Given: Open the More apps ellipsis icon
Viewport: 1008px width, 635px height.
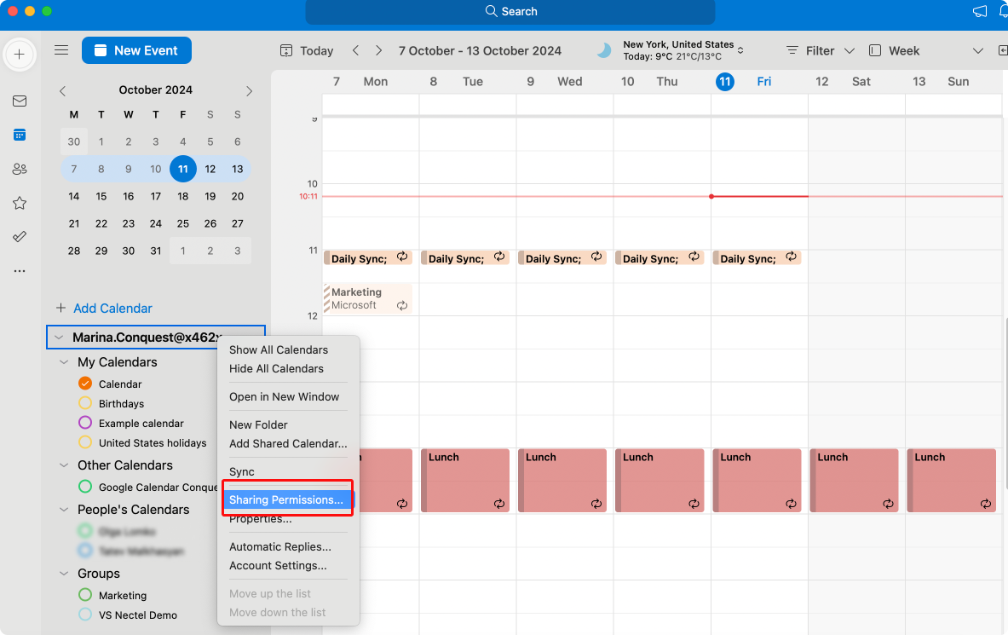Looking at the screenshot, I should tap(20, 271).
